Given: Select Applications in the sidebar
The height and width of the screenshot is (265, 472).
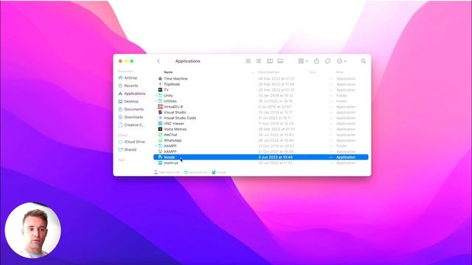Looking at the screenshot, I should point(132,93).
